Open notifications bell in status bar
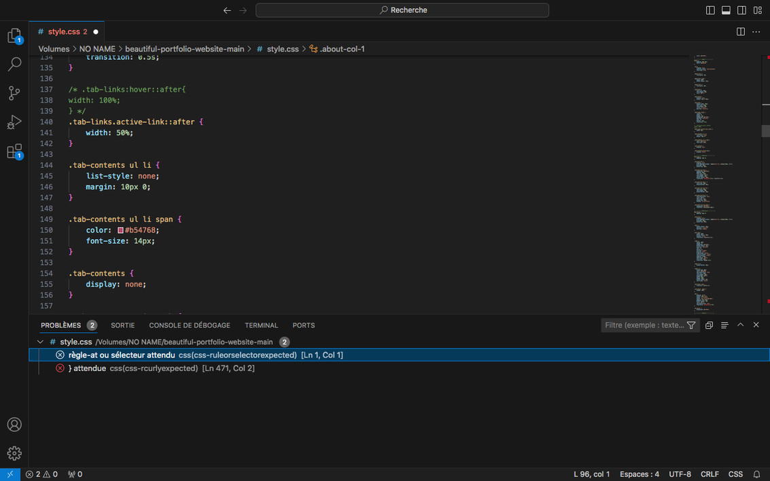This screenshot has height=481, width=770. pyautogui.click(x=756, y=474)
